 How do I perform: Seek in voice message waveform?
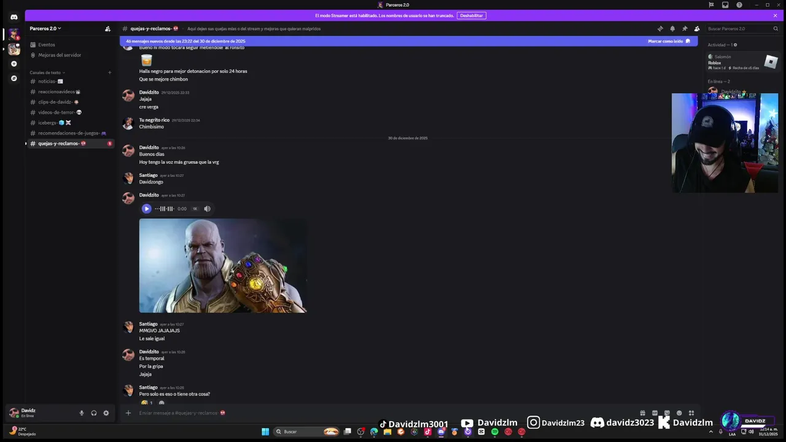pos(164,209)
